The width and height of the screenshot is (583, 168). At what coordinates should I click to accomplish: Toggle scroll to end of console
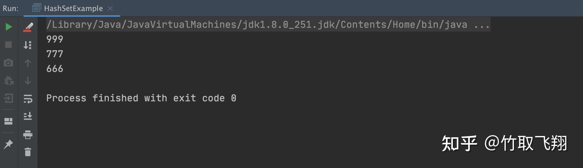(x=28, y=116)
